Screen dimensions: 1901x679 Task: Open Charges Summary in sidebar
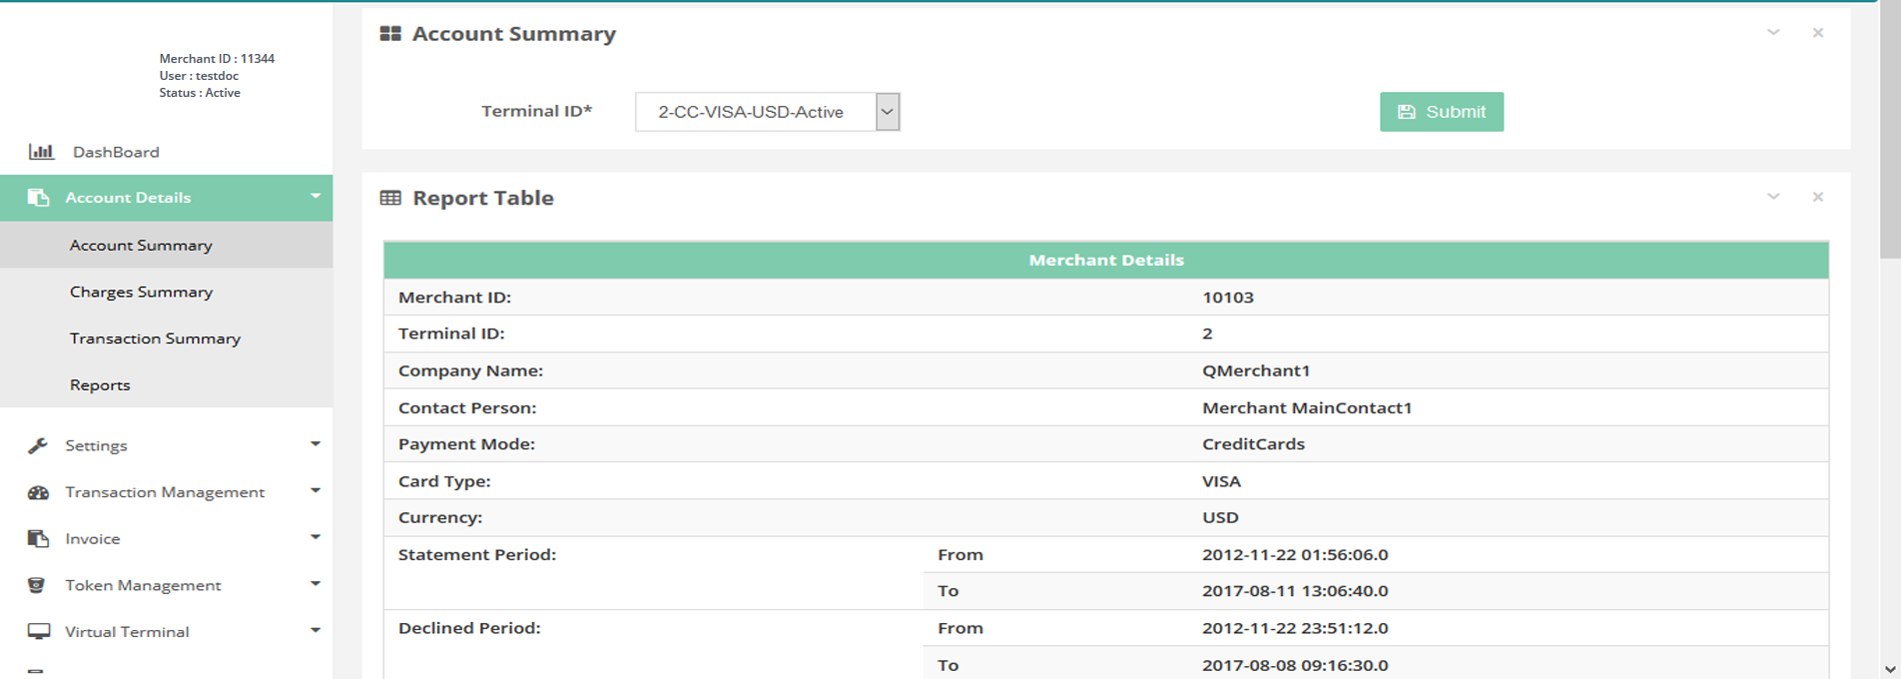pos(141,292)
